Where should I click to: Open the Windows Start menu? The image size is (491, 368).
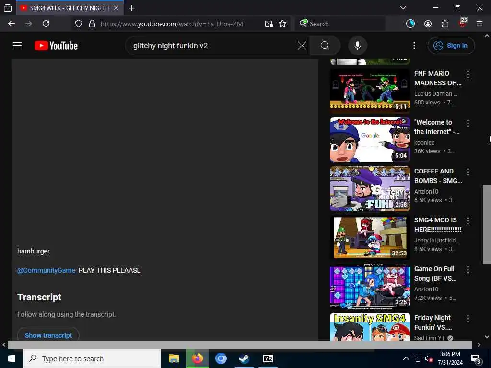pos(12,358)
